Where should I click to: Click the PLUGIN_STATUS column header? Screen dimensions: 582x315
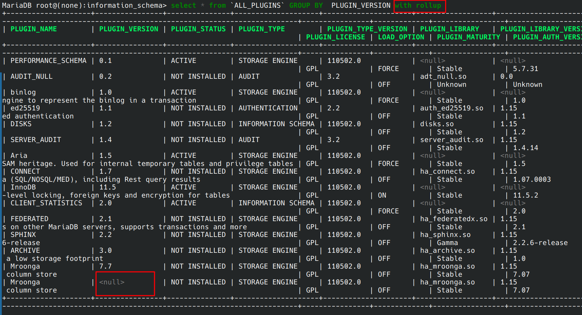(x=198, y=29)
